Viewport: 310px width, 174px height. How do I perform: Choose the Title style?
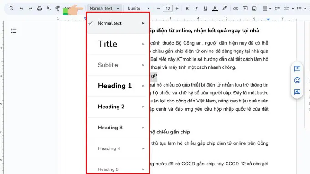pos(118,44)
